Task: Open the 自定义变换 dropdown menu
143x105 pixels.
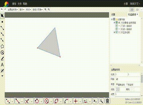Action: pos(37,9)
